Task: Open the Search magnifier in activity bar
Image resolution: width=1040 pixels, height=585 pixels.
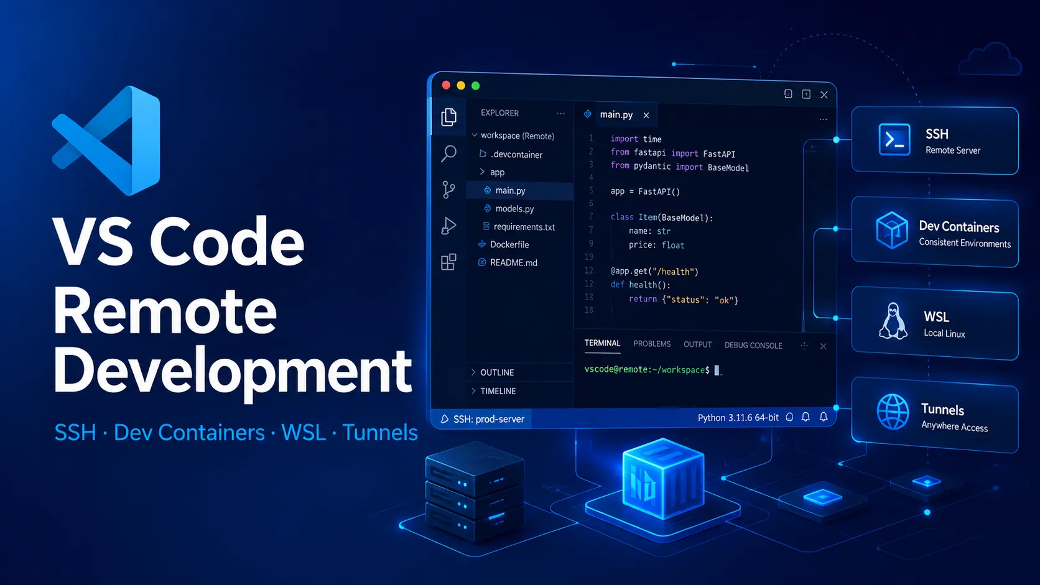Action: pos(448,154)
